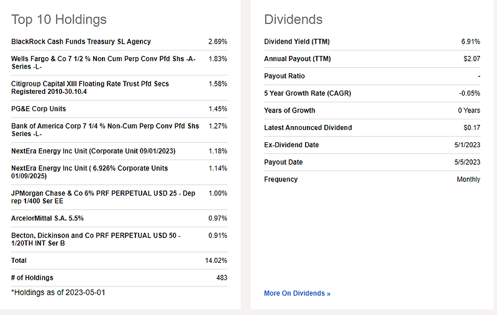Click the Ex-Dividend Date label

click(291, 145)
